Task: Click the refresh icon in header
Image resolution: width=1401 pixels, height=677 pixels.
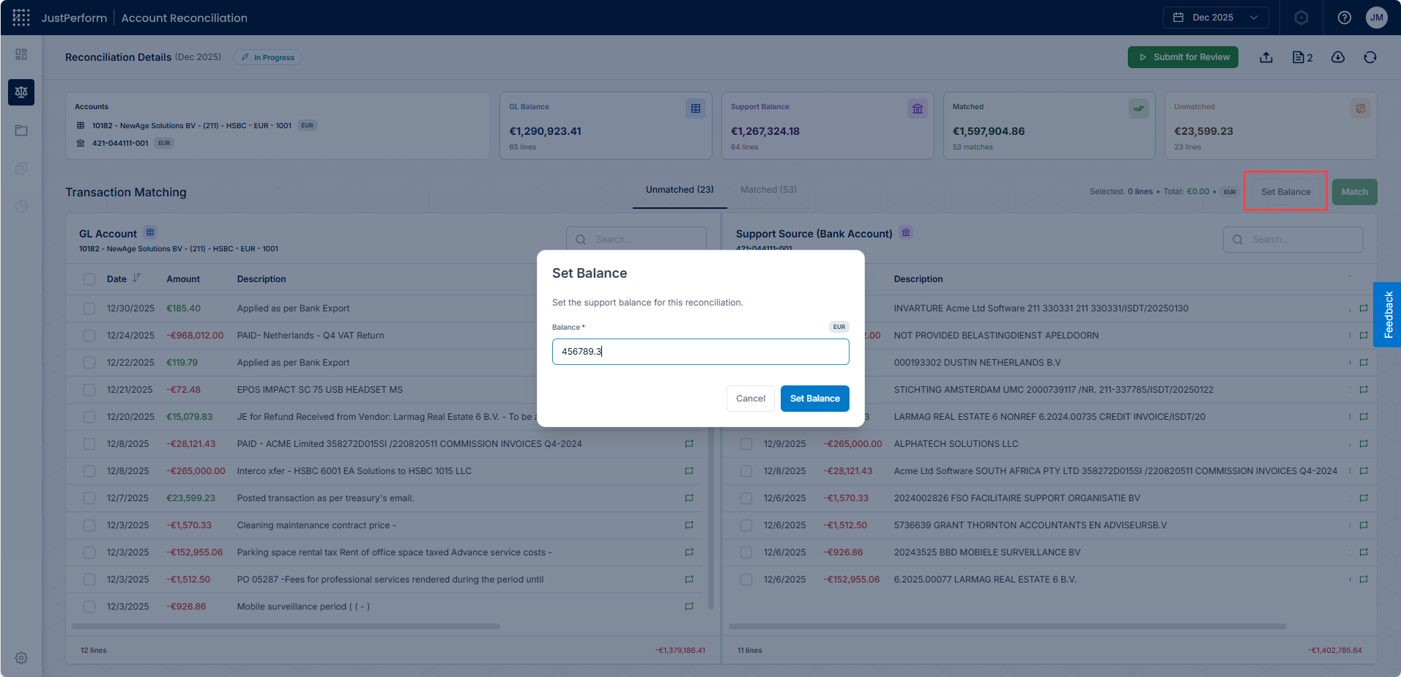Action: coord(1370,57)
